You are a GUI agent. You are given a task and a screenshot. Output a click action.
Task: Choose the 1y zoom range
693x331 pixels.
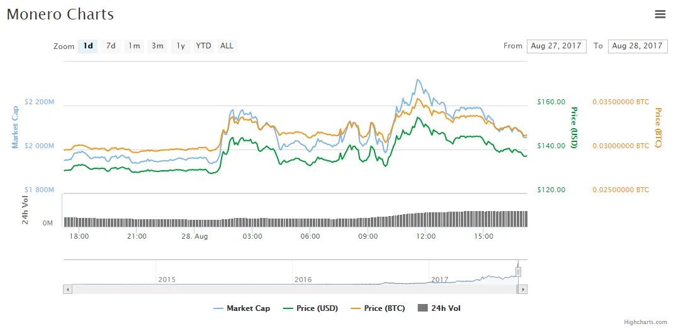181,46
